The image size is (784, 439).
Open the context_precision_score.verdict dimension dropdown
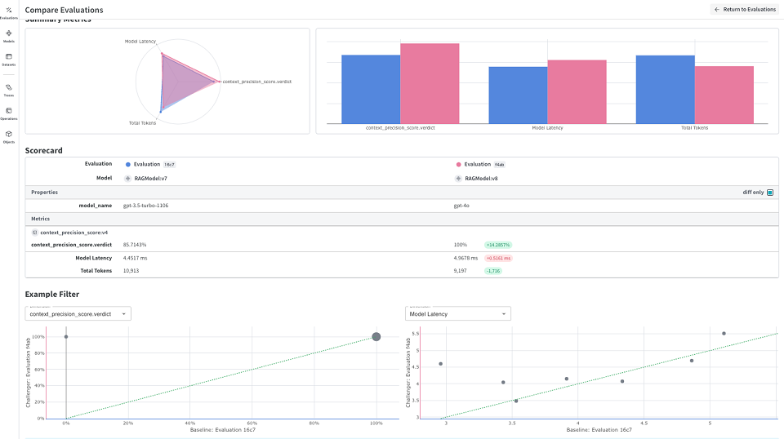(x=78, y=313)
